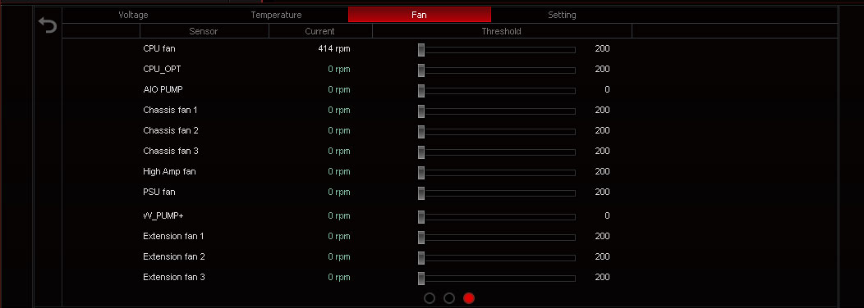Click the Threshold column header
The width and height of the screenshot is (864, 308).
[502, 31]
